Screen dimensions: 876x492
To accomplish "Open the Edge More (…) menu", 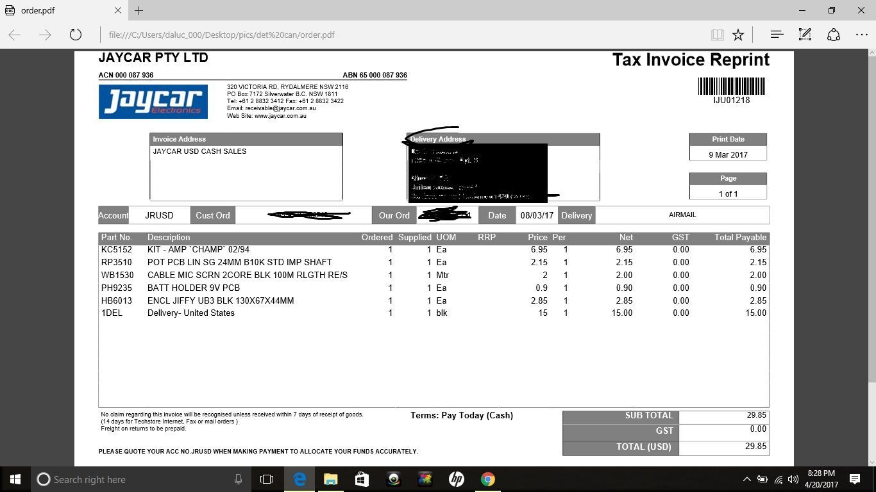I will 862,35.
